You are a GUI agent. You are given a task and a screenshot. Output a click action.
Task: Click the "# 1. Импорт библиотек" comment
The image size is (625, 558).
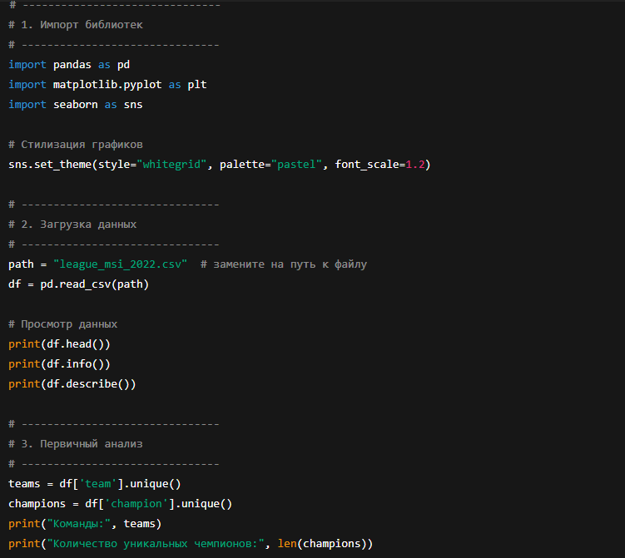[x=76, y=25]
